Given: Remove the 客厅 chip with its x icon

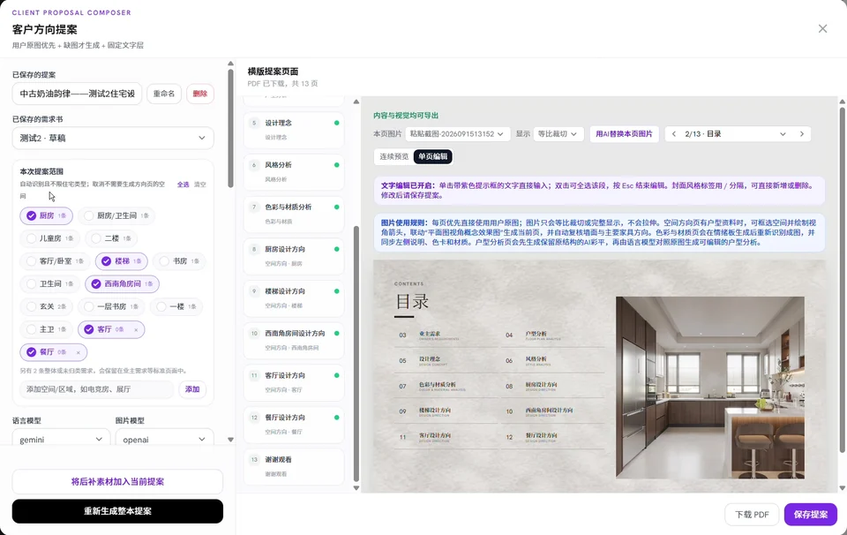Looking at the screenshot, I should (136, 329).
